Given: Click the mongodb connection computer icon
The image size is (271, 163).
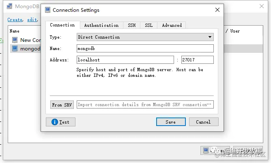Looking at the screenshot, I should click(15, 49).
